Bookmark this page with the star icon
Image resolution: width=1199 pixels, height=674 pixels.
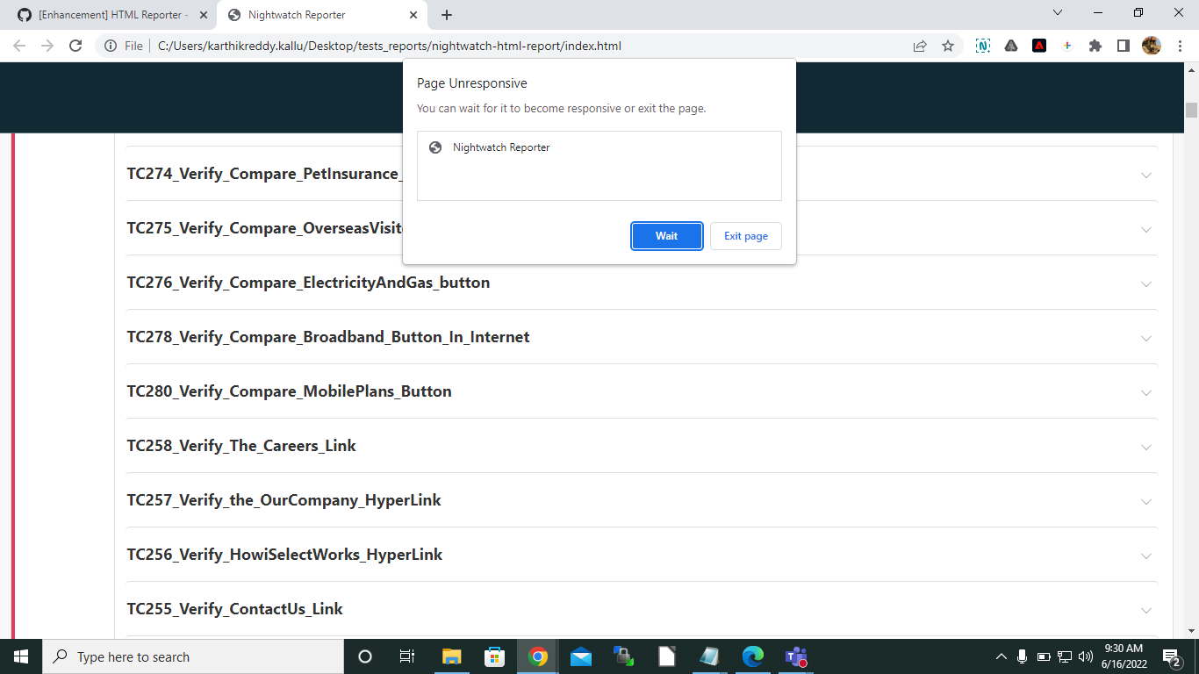coord(948,46)
